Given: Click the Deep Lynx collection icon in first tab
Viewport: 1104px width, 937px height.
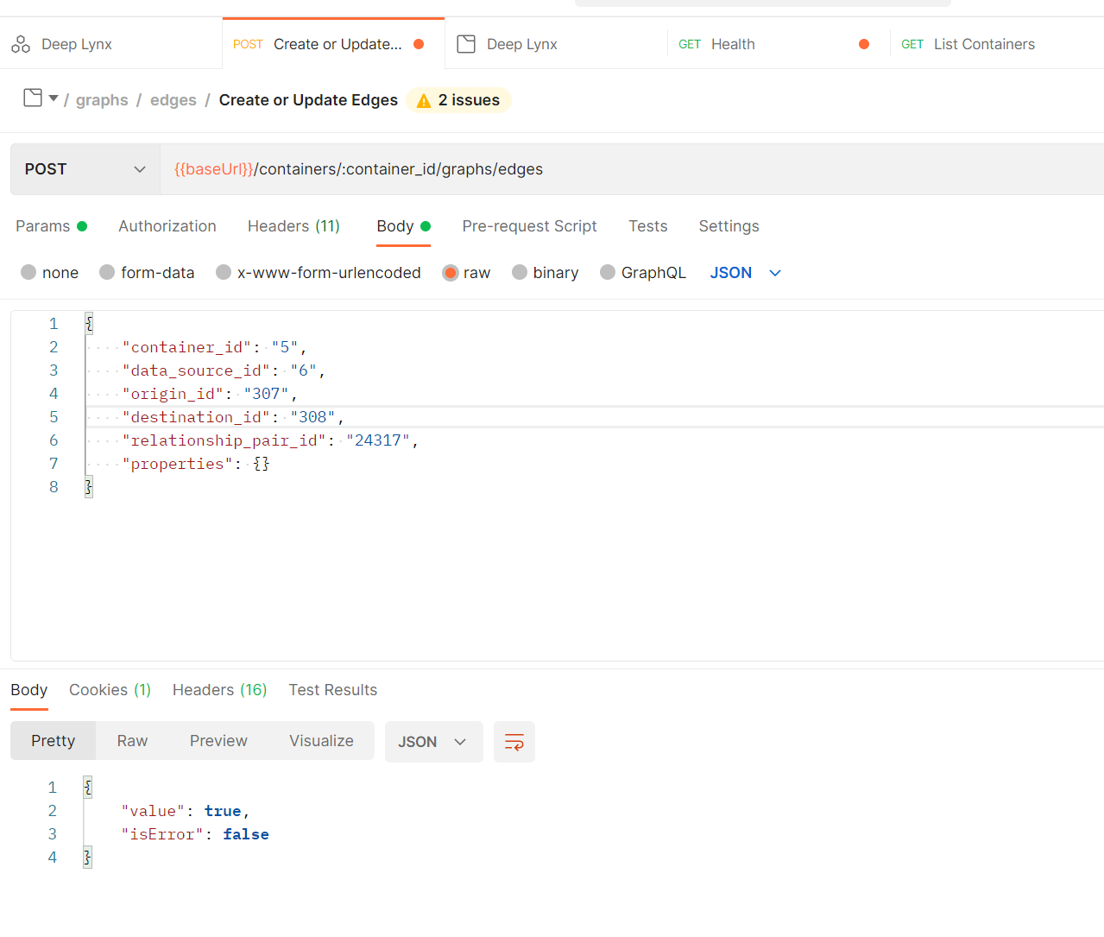Looking at the screenshot, I should point(21,44).
